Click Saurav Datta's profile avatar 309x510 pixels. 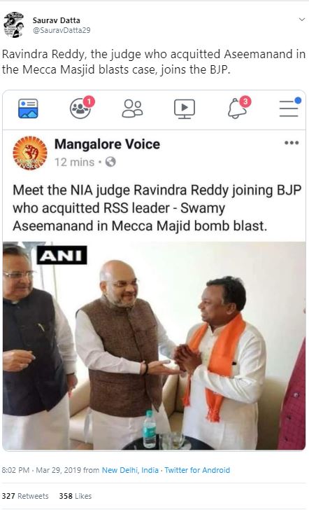14,25
